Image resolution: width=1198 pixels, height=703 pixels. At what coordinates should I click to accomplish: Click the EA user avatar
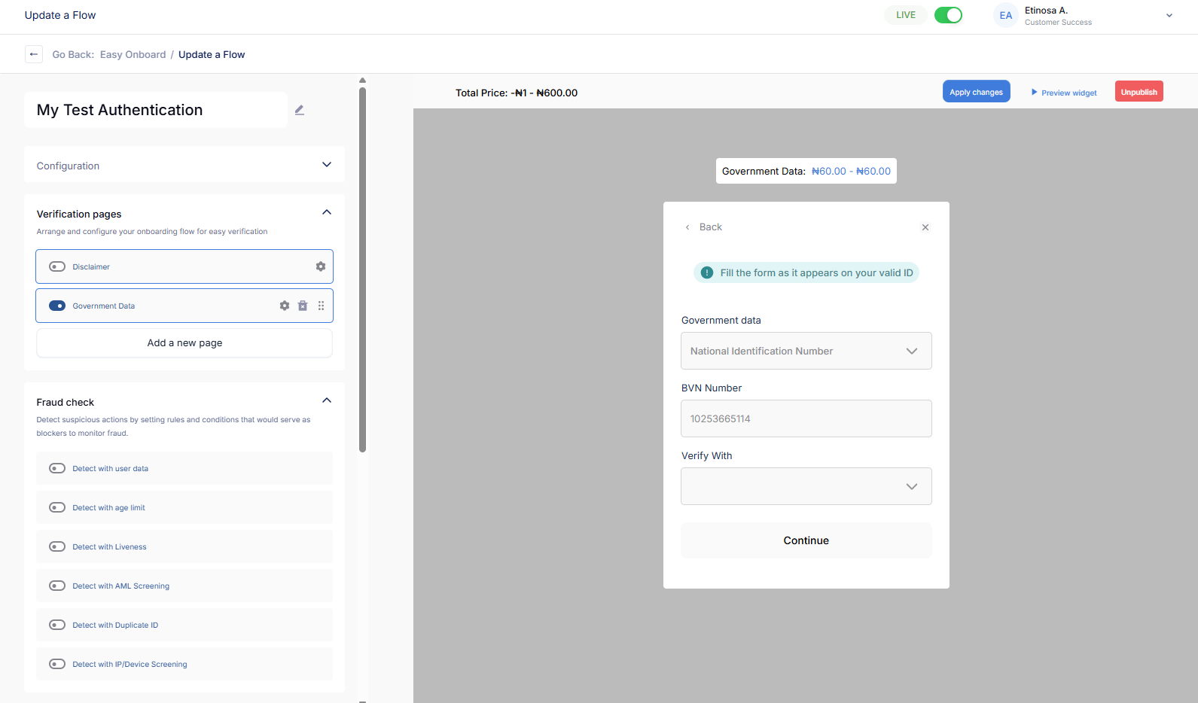click(1005, 15)
